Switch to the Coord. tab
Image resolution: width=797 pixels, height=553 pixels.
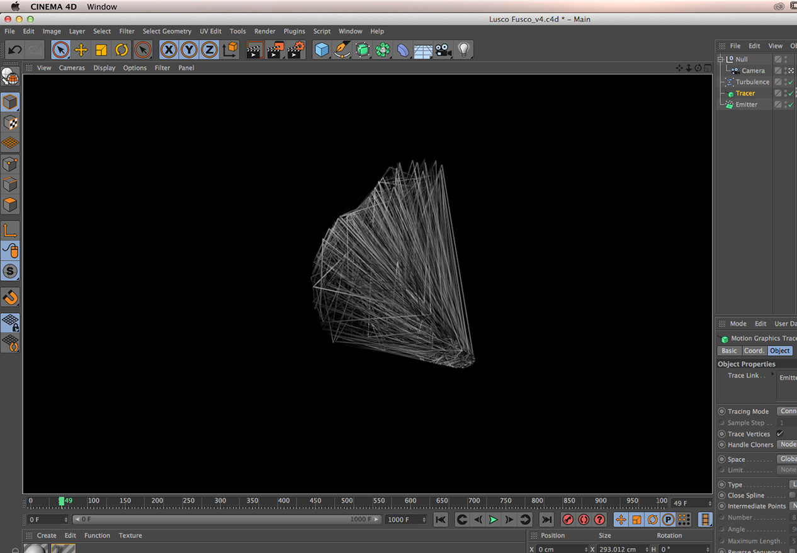pos(754,351)
